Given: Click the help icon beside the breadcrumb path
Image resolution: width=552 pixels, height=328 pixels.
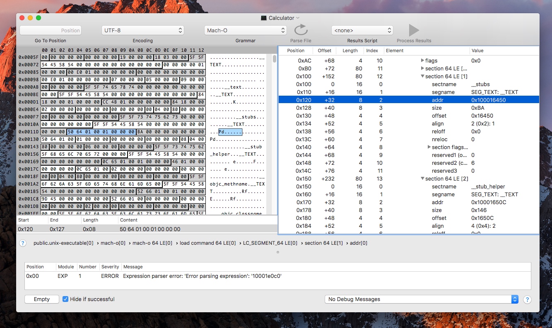Looking at the screenshot, I should coord(23,243).
